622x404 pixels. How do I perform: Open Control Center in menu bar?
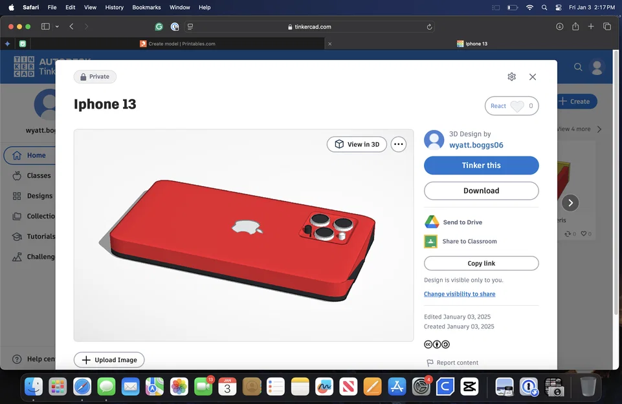[x=559, y=7]
